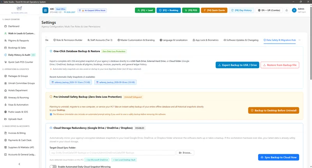Open EN + UR (Combo) language selector
Screen dimensions: 312x168
pyautogui.click(x=269, y=11)
